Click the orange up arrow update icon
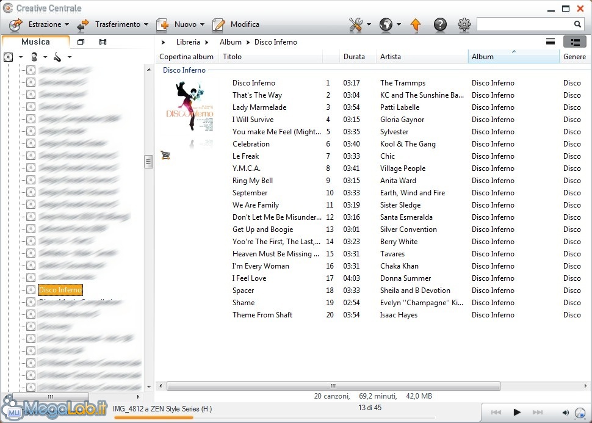The image size is (592, 423). (x=416, y=24)
